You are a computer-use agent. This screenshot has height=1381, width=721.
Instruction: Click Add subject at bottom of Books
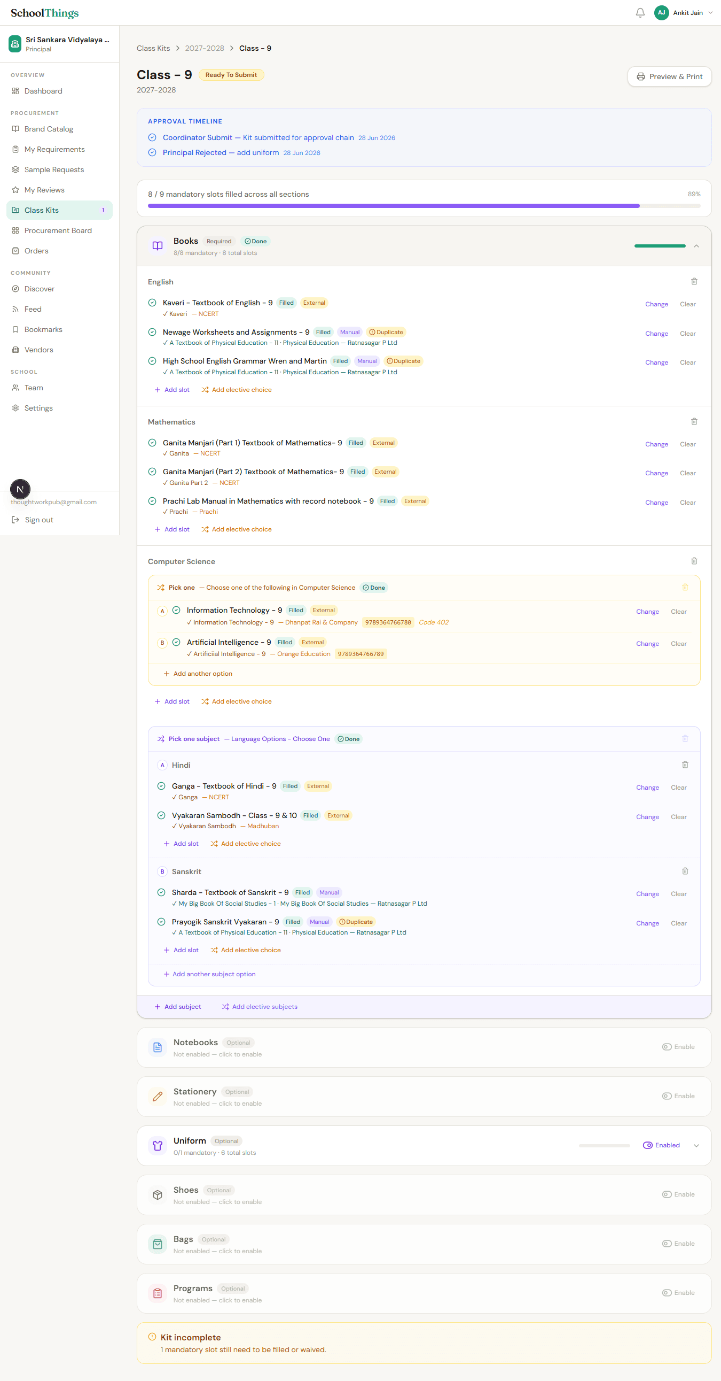coord(178,1007)
